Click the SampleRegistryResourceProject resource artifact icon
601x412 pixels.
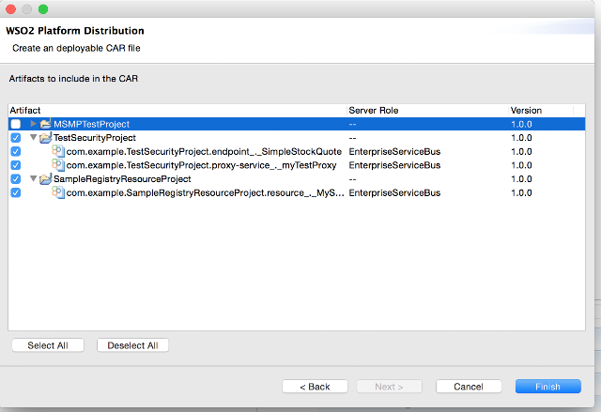(58, 192)
